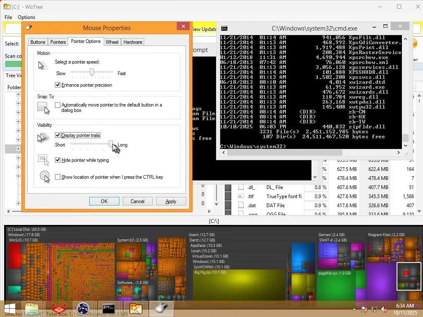This screenshot has width=423, height=317.
Task: Select Big Pig.zip block in the treemap
Action: 239,286
